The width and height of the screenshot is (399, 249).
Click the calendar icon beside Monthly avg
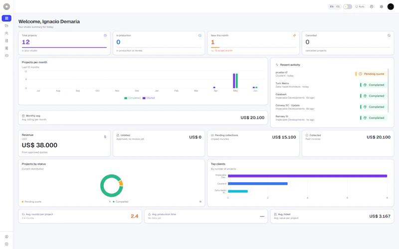pyautogui.click(x=23, y=116)
